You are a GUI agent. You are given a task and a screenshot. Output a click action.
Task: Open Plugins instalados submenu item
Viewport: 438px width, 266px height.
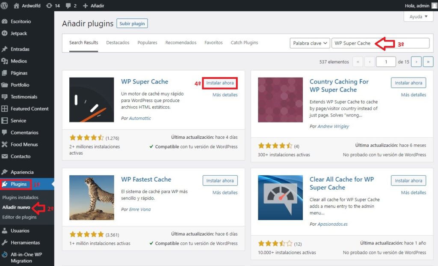tap(20, 197)
